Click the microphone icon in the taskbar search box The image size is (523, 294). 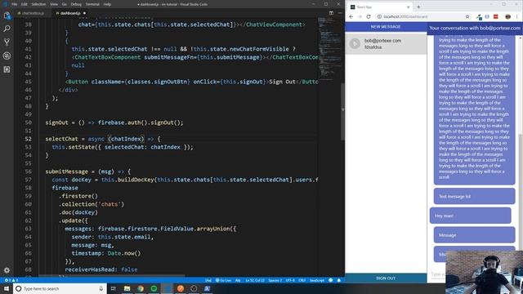pyautogui.click(x=101, y=288)
